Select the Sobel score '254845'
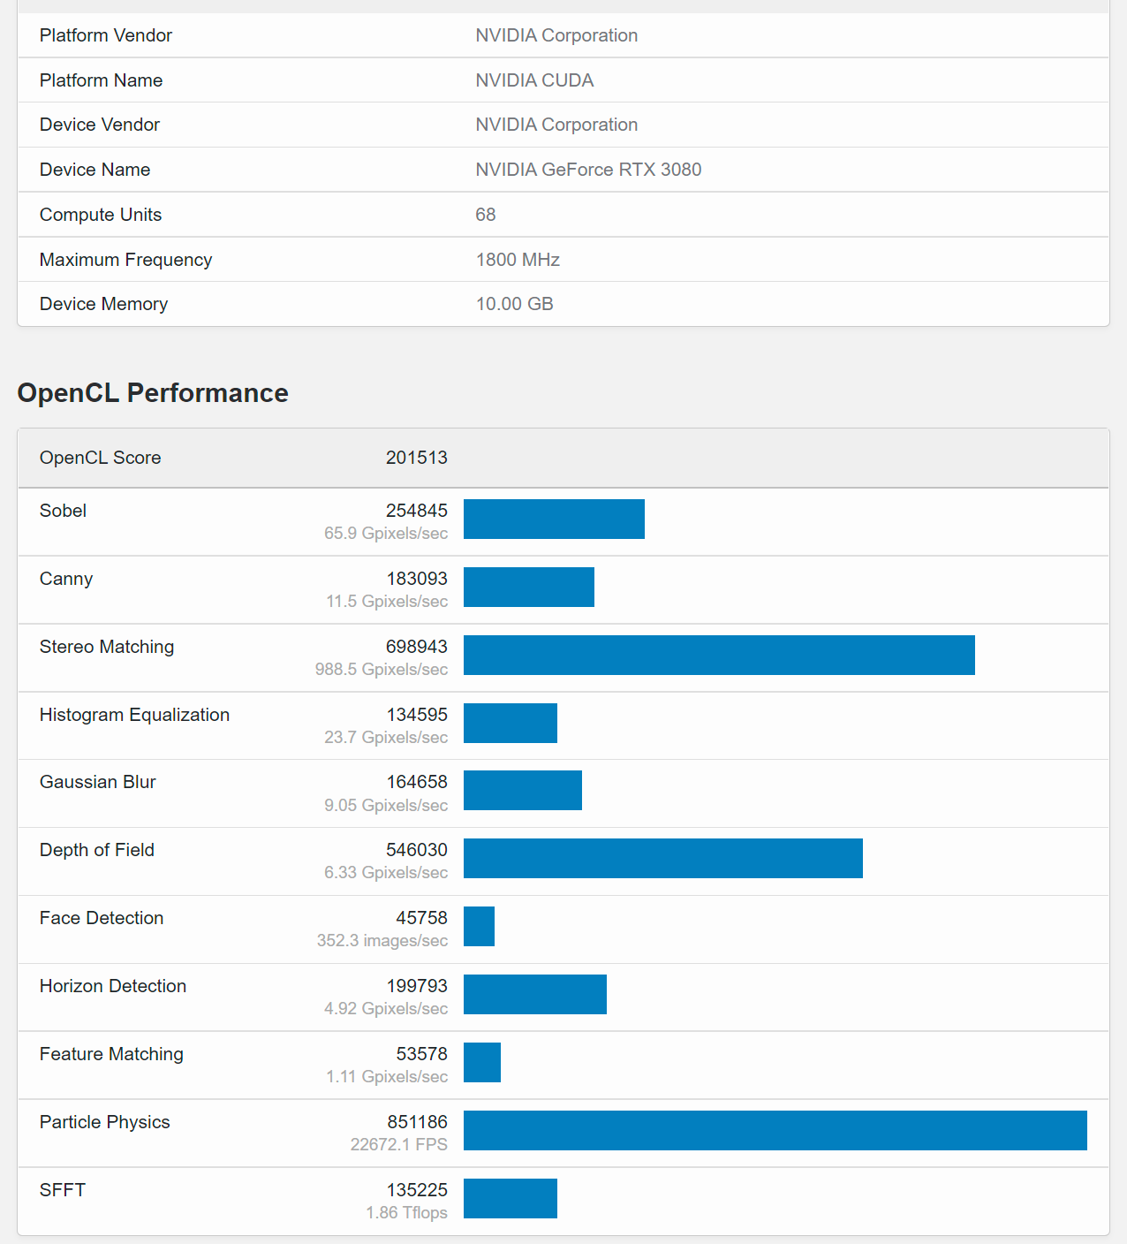1127x1244 pixels. (x=417, y=511)
